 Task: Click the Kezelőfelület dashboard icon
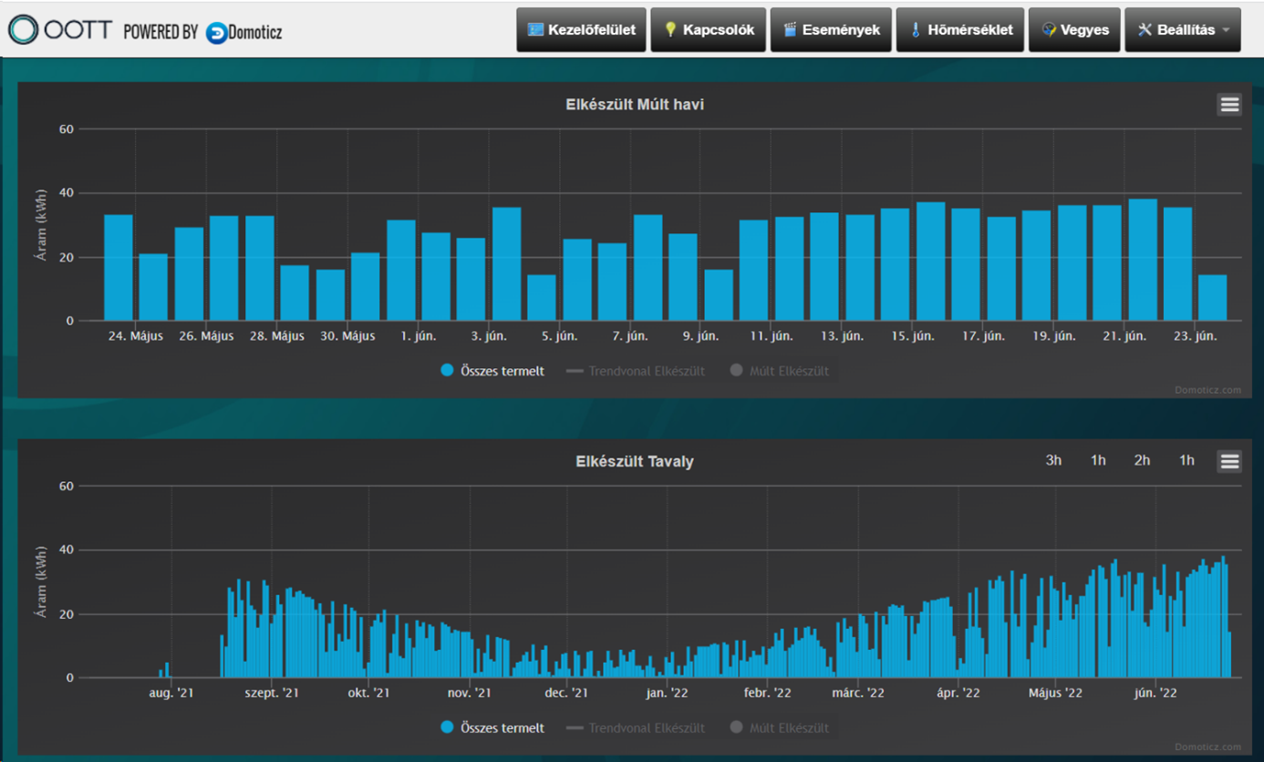click(x=535, y=30)
